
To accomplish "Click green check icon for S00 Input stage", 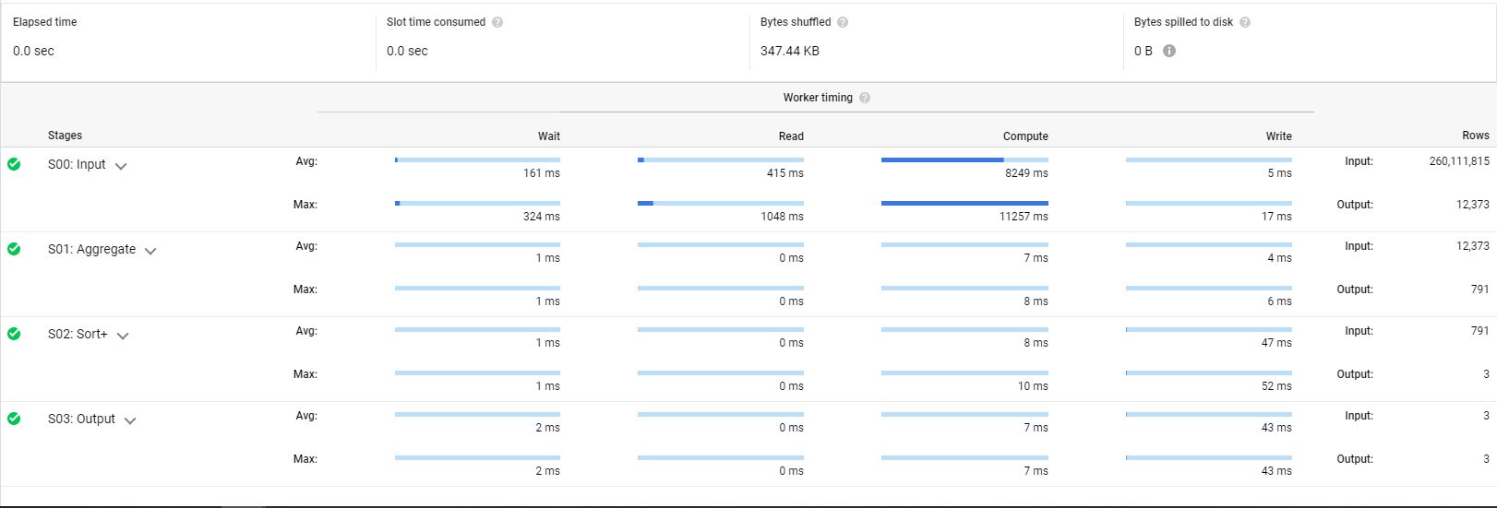I will [14, 164].
